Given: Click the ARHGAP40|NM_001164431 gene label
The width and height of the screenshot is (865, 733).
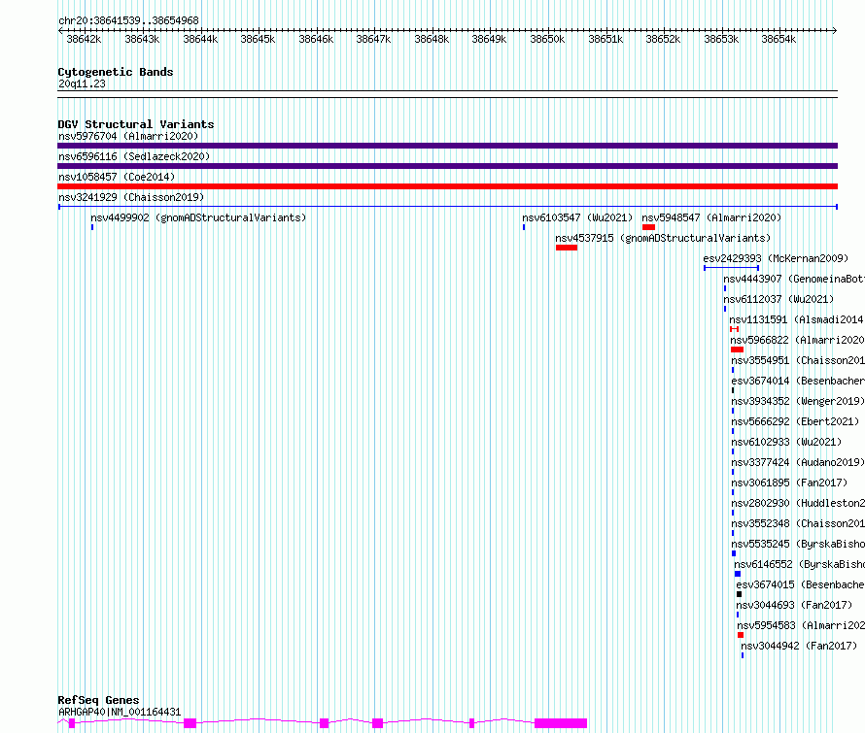Looking at the screenshot, I should [x=120, y=712].
